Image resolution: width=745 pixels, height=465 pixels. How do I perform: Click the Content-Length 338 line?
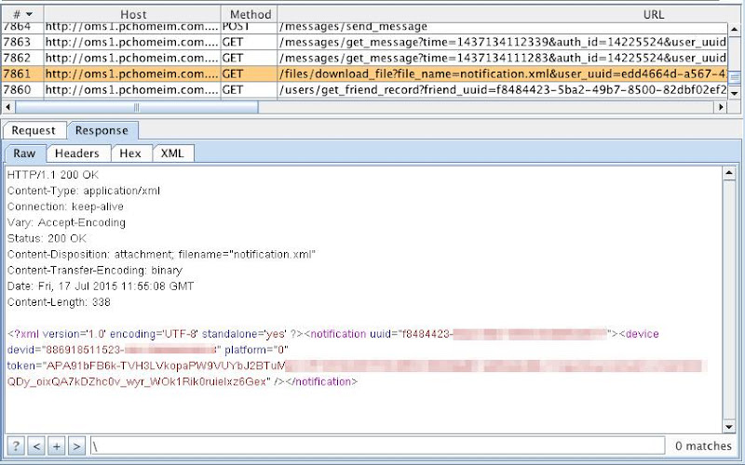pos(59,302)
